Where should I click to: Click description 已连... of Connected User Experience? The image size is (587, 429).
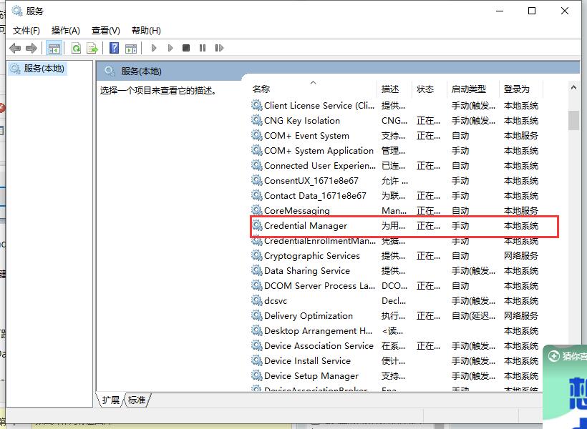(393, 165)
